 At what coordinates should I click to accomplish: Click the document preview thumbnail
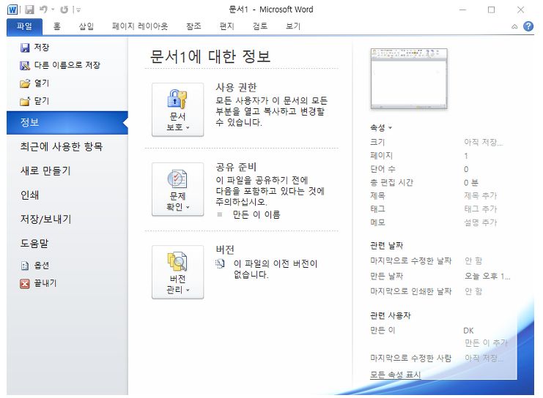pos(409,79)
